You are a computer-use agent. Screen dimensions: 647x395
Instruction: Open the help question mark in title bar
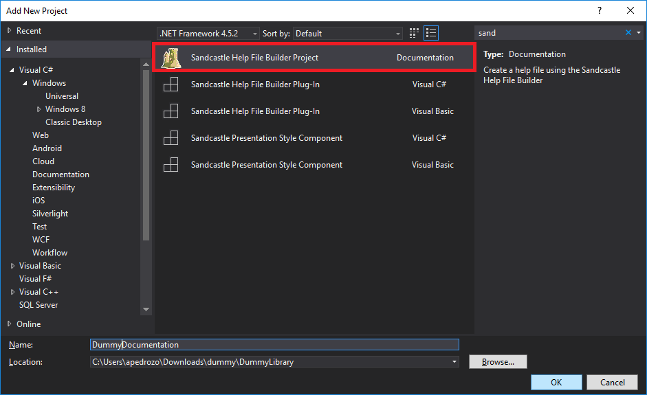point(600,11)
